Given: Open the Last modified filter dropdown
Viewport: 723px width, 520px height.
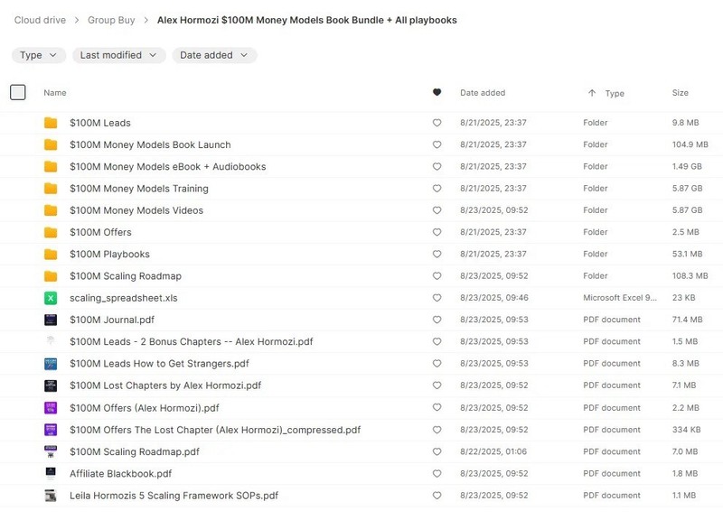Looking at the screenshot, I should [x=119, y=55].
